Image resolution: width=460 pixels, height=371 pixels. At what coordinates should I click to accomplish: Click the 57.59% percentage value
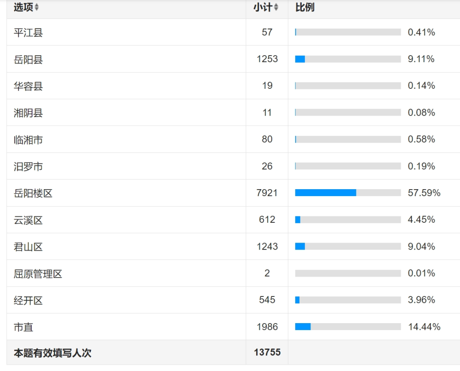coord(424,193)
